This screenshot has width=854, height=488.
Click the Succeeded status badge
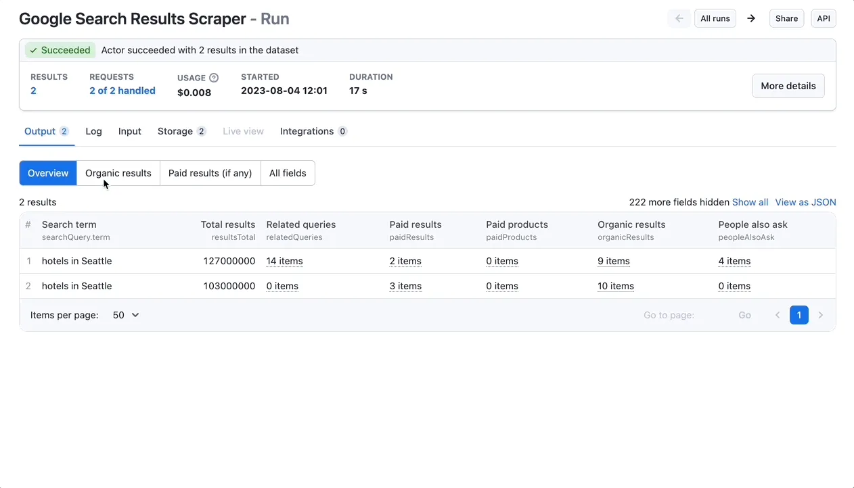pyautogui.click(x=60, y=50)
